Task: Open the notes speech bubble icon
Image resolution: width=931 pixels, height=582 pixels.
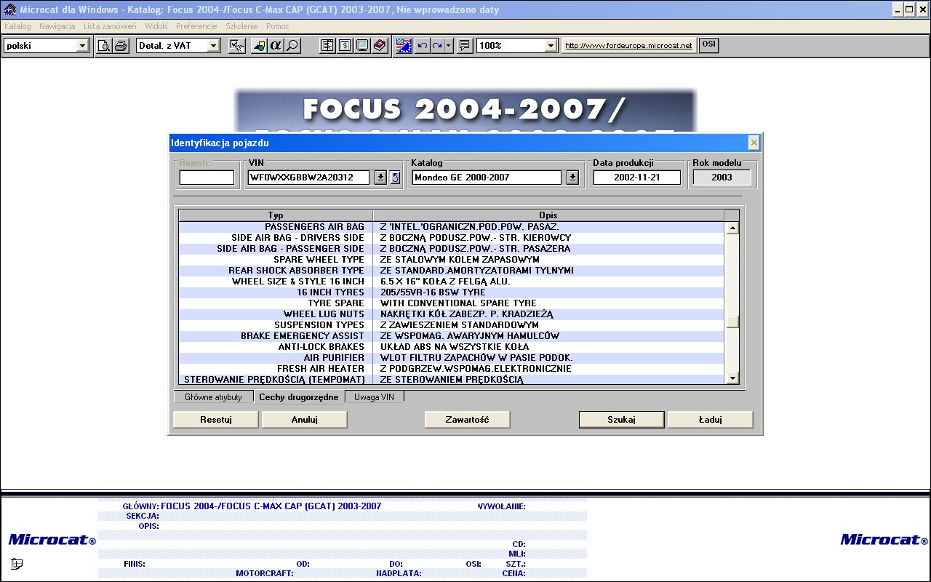Action: tap(465, 46)
